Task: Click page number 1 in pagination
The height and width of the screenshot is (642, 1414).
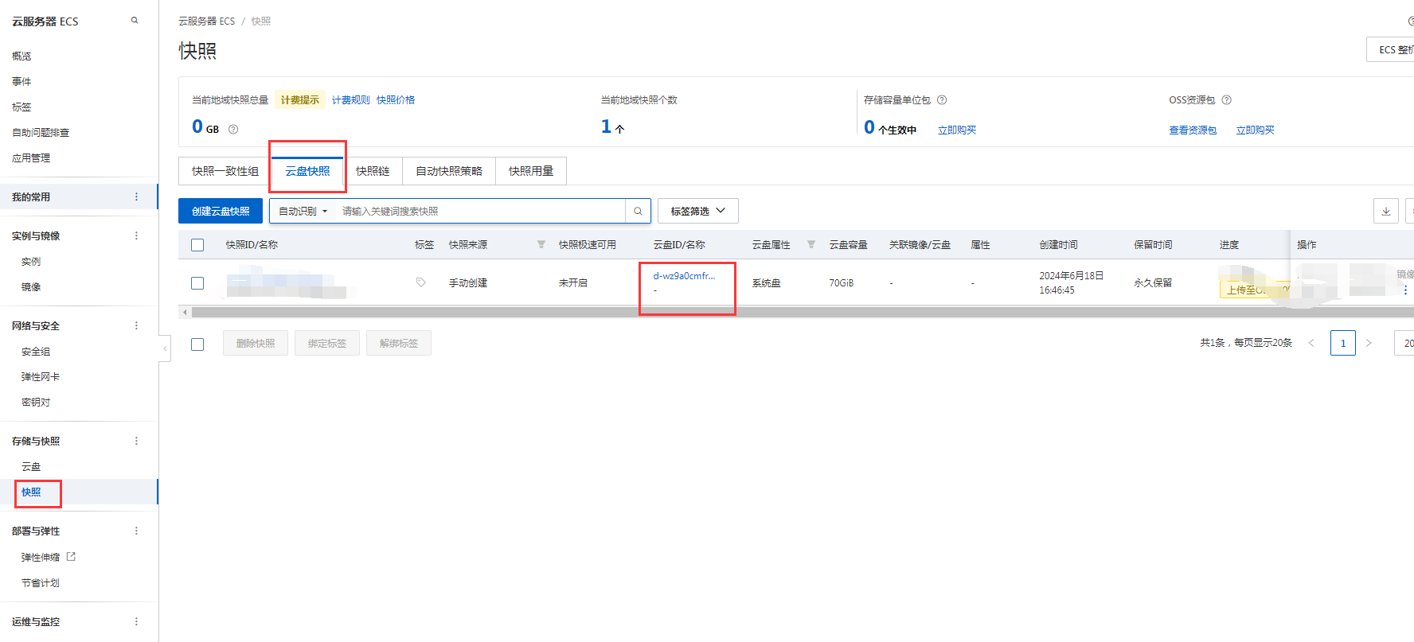Action: point(1343,343)
